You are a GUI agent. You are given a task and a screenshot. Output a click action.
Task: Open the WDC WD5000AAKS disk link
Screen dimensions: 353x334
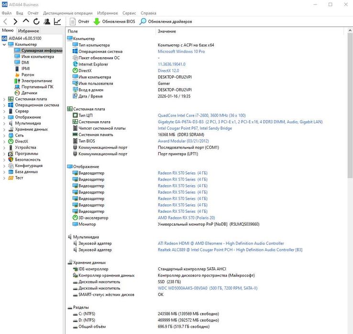click(208, 288)
